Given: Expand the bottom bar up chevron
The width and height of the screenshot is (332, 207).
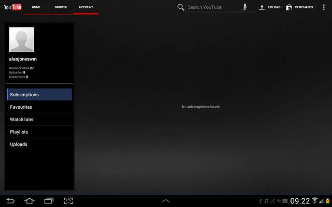Looking at the screenshot, I should tap(166, 201).
